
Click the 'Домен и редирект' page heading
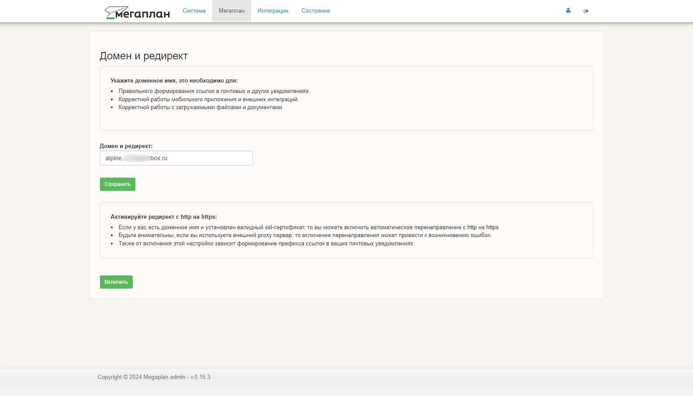144,56
